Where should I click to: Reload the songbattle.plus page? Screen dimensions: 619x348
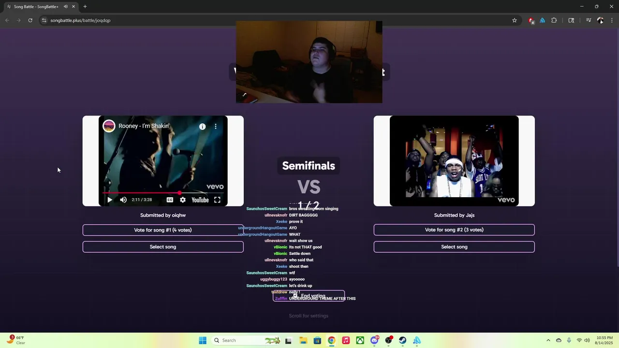coord(30,20)
